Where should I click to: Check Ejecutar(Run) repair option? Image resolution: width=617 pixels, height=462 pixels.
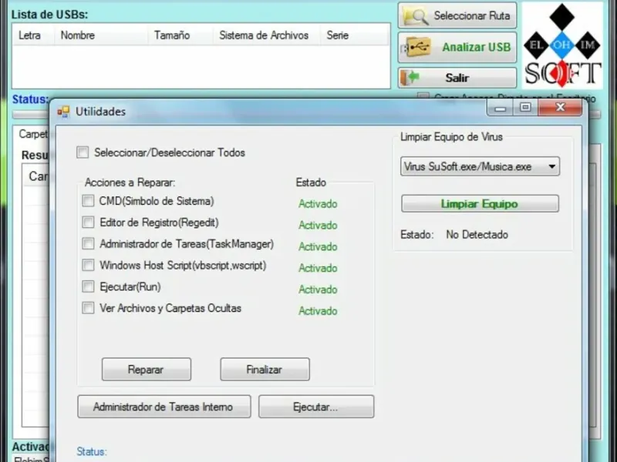click(88, 286)
